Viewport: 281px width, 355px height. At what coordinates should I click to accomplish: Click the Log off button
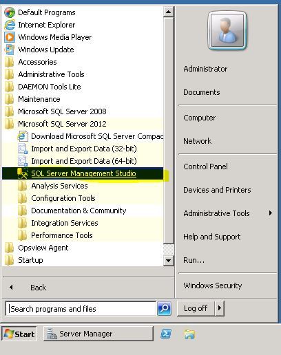[x=196, y=308]
